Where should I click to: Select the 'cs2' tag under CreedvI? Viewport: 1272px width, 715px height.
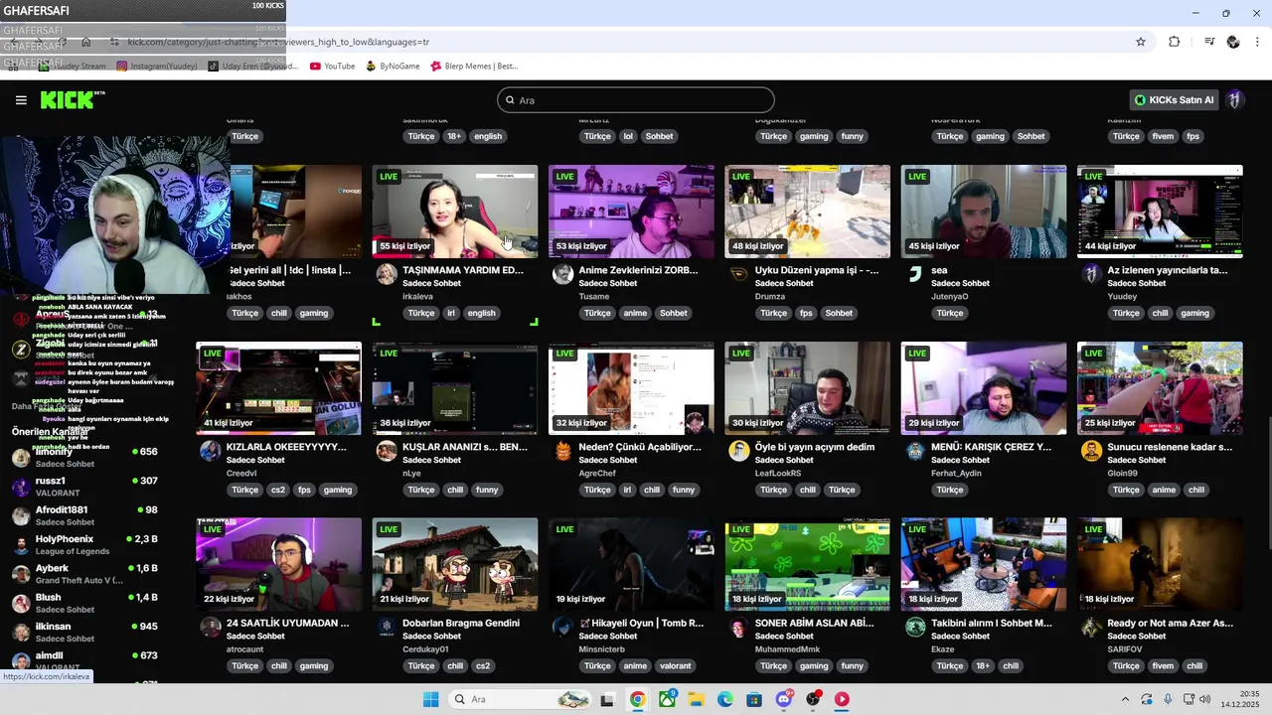(x=278, y=490)
